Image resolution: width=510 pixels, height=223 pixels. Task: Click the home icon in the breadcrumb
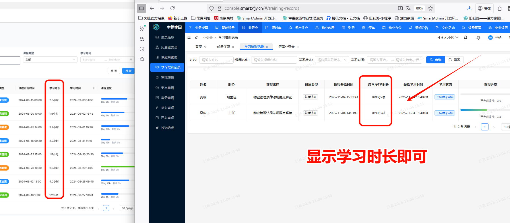(x=197, y=38)
